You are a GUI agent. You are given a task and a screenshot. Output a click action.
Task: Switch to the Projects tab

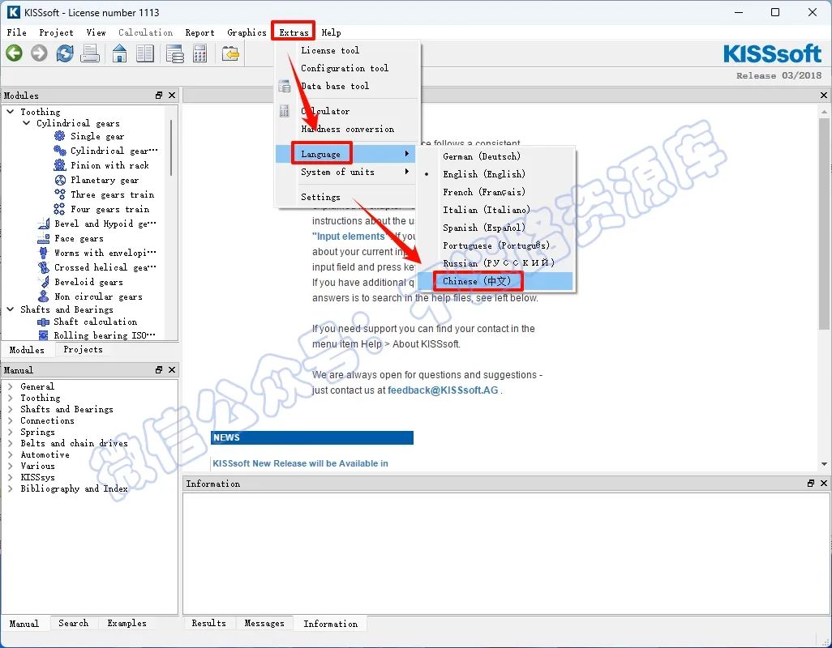coord(83,349)
